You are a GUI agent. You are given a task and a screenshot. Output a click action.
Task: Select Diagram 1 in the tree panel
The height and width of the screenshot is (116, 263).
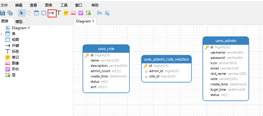pos(21,28)
